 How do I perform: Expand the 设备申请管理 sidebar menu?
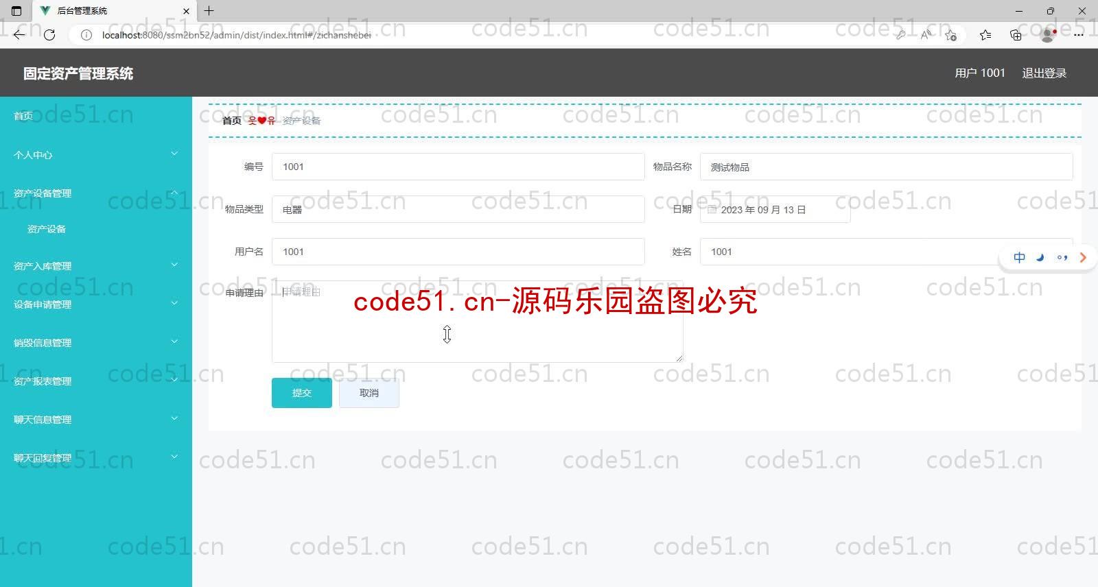click(96, 304)
